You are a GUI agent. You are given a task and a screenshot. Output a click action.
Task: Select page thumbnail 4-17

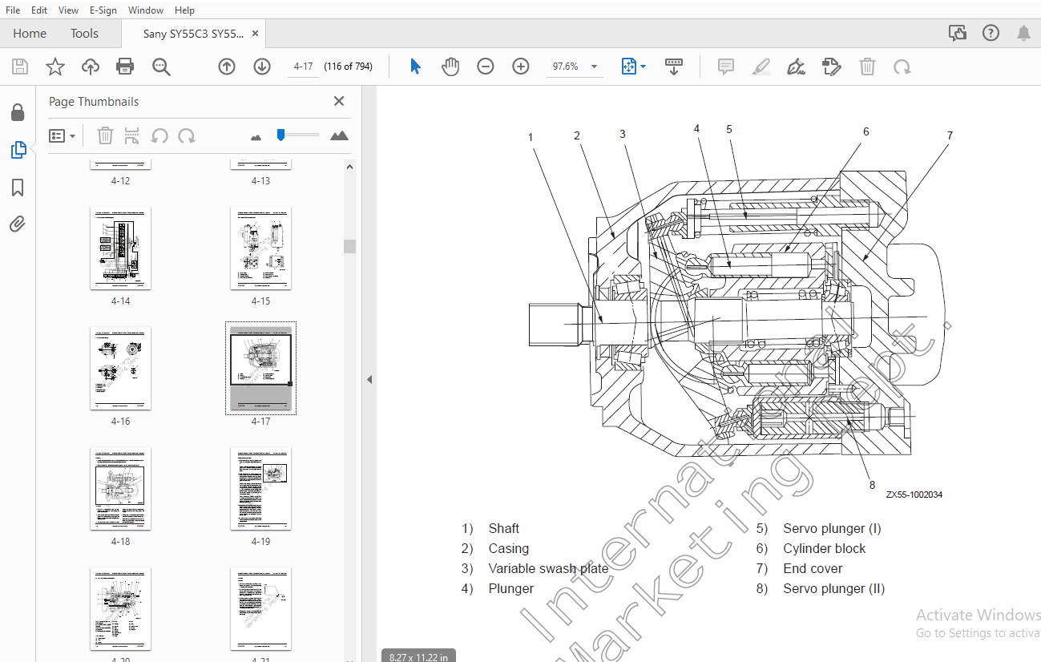coord(260,368)
